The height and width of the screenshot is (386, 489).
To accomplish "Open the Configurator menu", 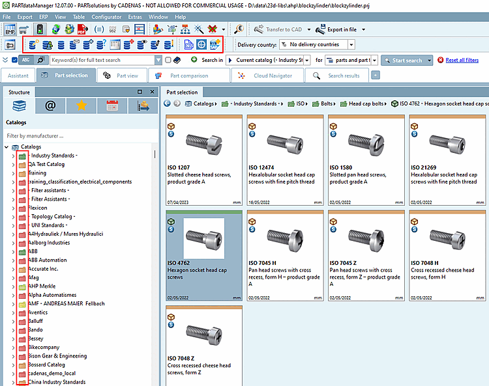I will (x=106, y=16).
